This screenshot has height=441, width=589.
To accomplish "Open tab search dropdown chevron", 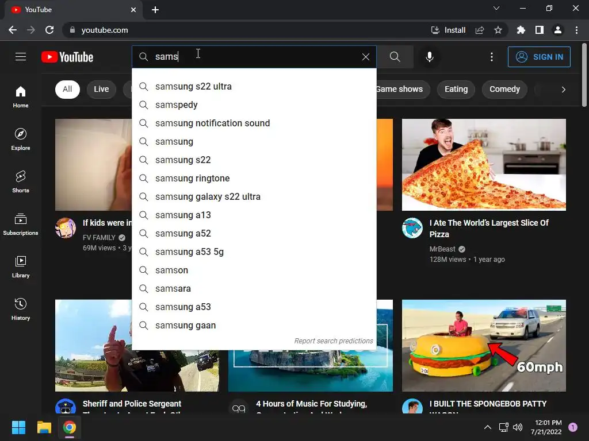I will [496, 8].
